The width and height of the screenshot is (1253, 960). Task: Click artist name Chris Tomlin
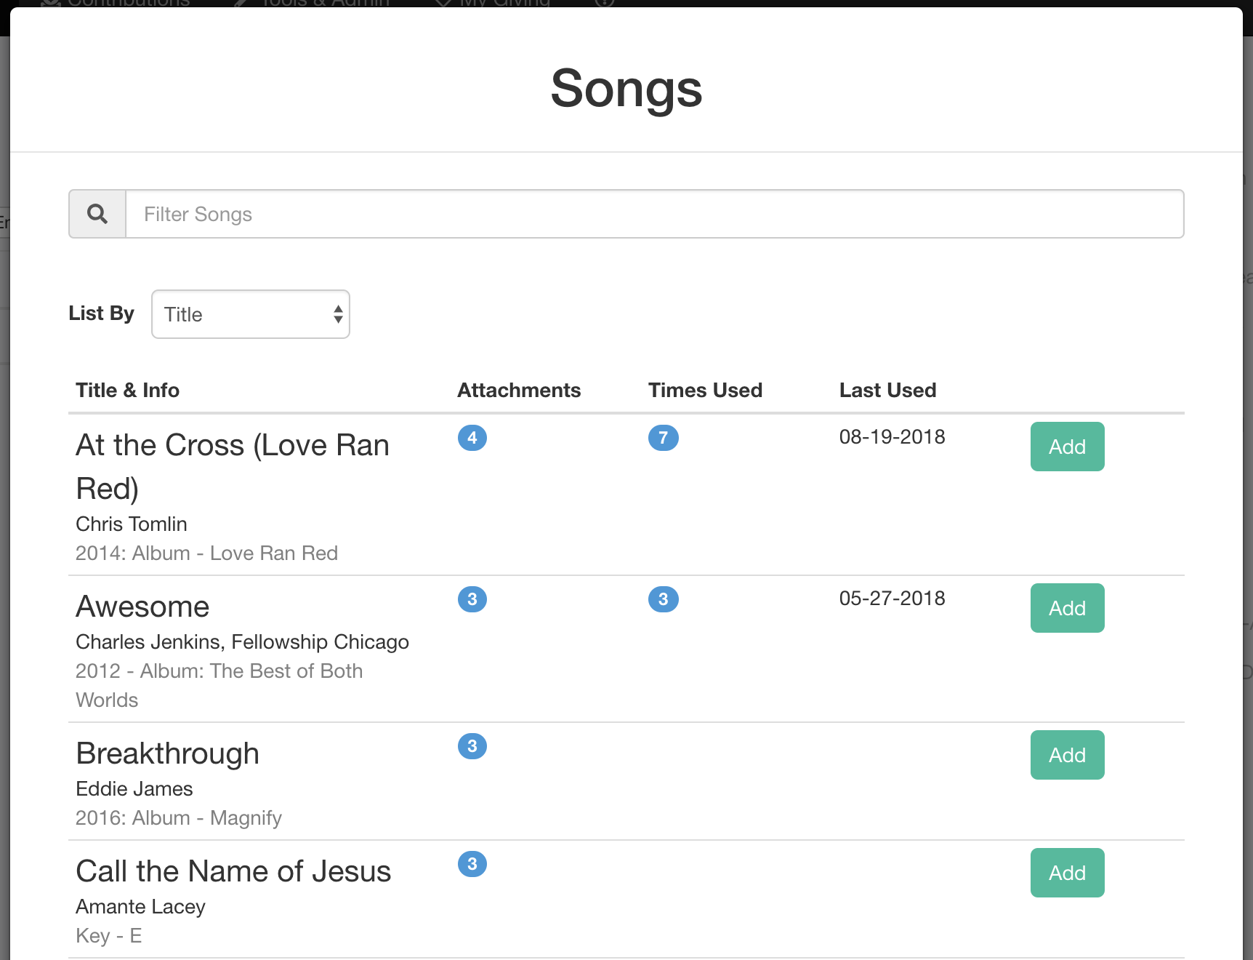[x=132, y=524]
